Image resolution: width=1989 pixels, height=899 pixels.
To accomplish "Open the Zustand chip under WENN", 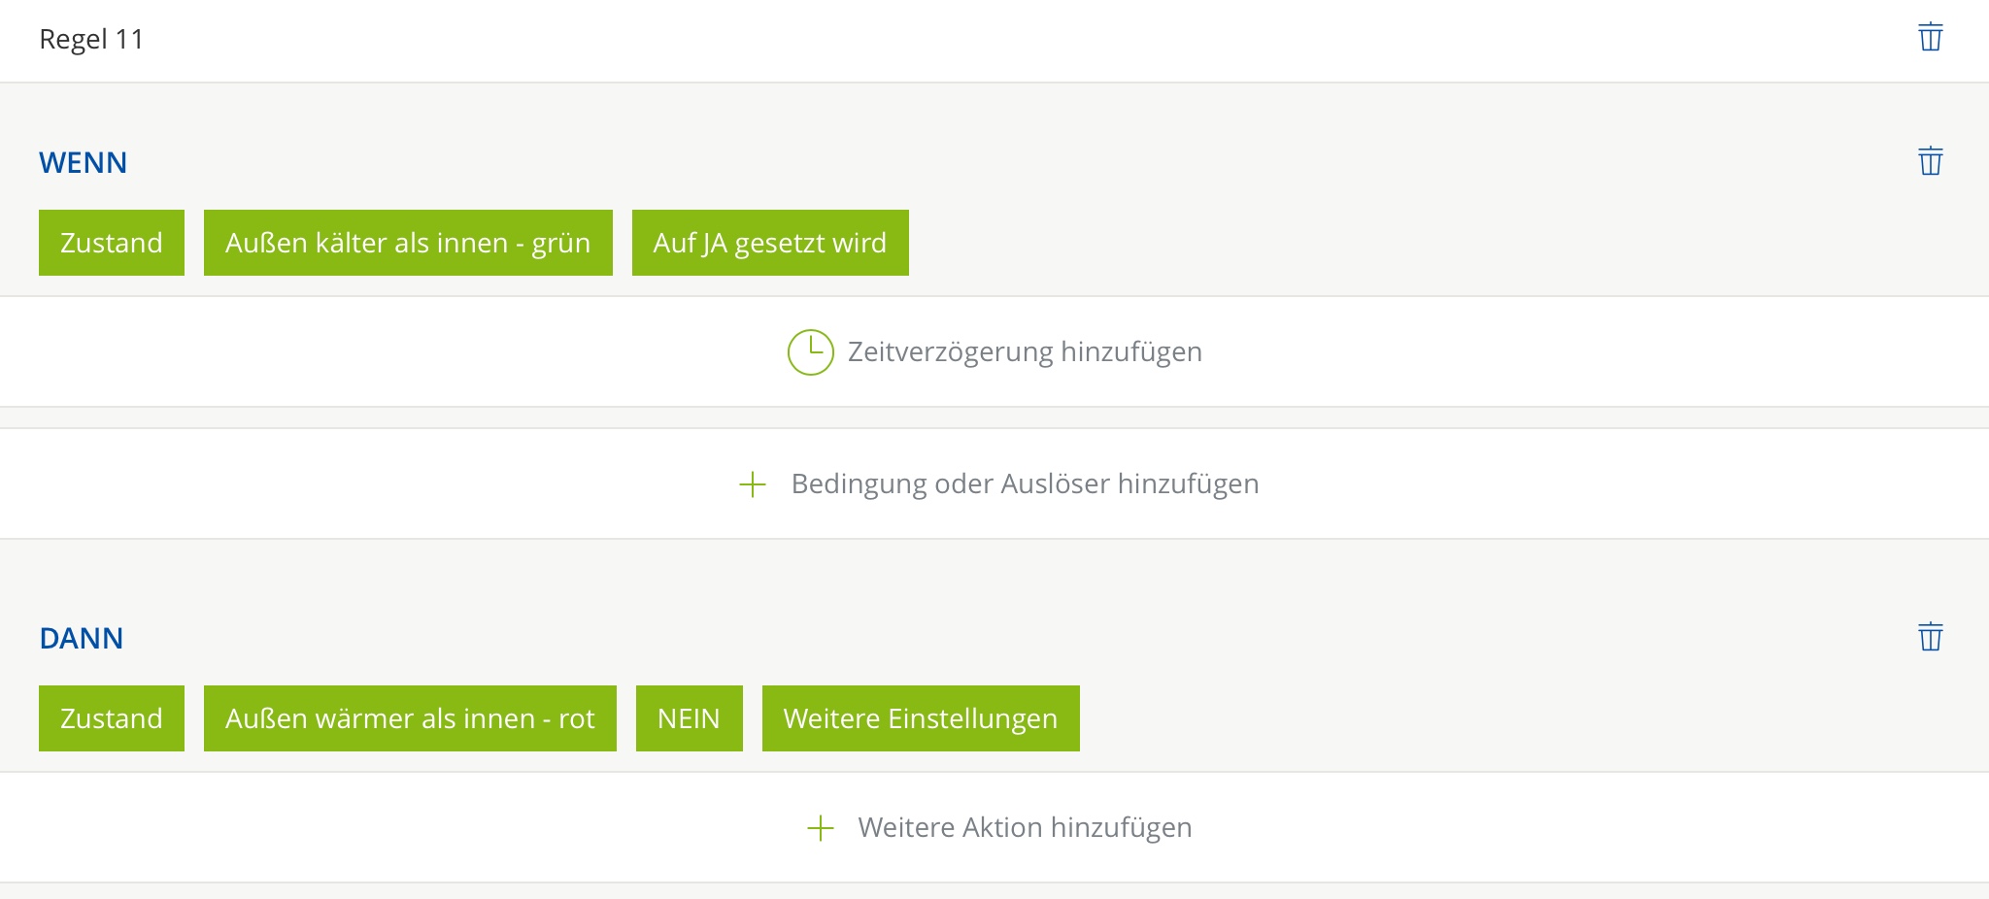I will (112, 243).
